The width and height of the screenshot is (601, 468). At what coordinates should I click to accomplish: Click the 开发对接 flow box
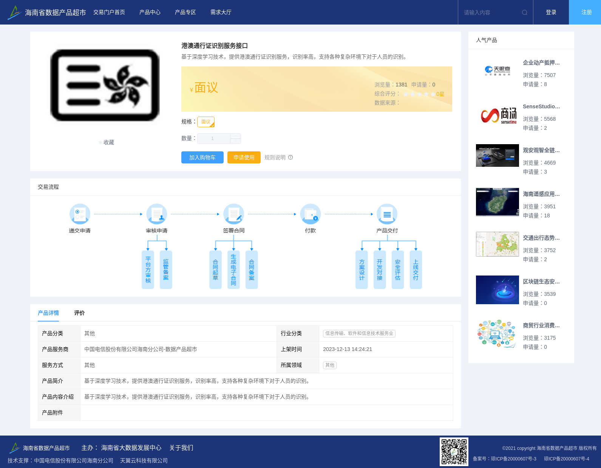click(x=380, y=270)
